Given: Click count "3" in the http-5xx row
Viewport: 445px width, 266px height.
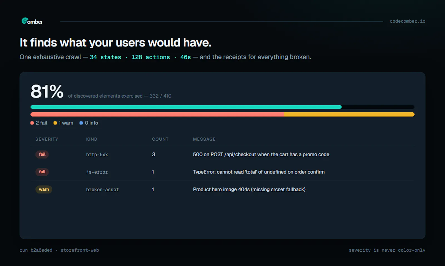Looking at the screenshot, I should pos(154,154).
